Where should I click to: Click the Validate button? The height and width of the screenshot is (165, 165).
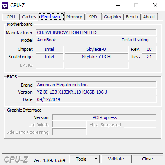[116, 159]
